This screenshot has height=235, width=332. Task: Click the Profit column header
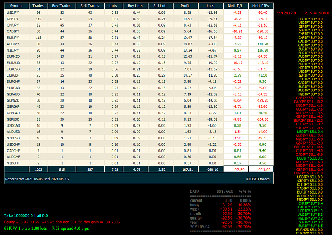click(x=185, y=6)
